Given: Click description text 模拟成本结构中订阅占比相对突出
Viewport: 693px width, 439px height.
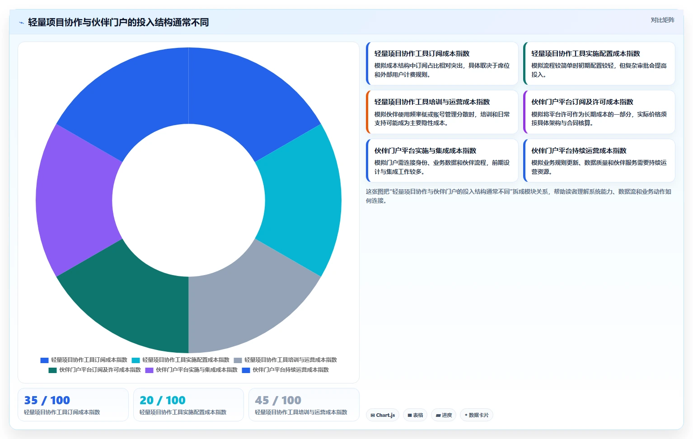Looking at the screenshot, I should tap(418, 65).
